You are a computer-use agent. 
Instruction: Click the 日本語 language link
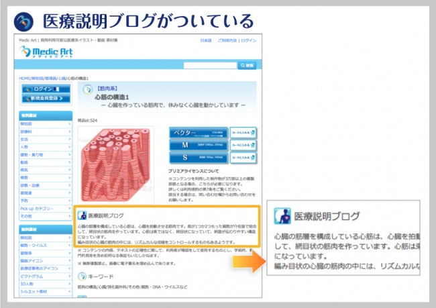(x=206, y=41)
